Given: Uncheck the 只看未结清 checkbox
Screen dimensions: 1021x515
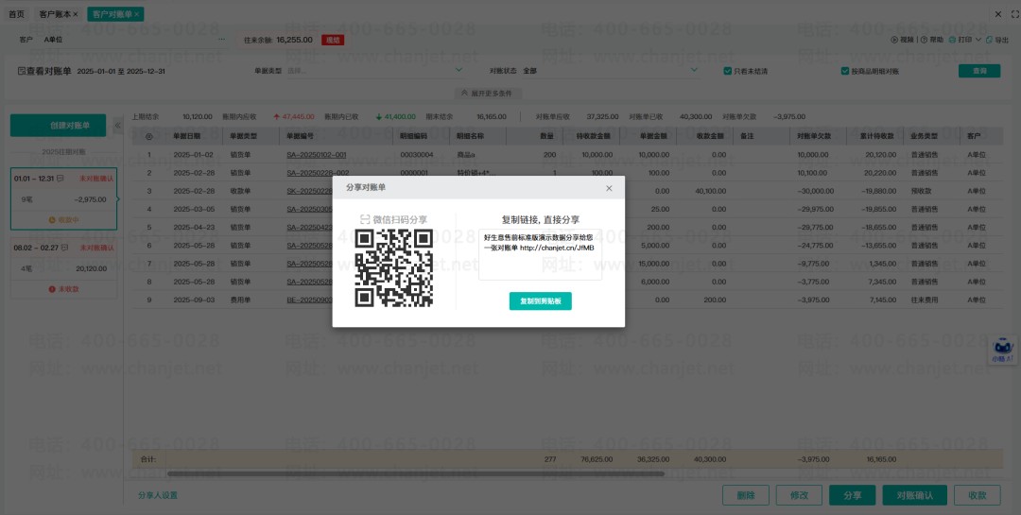Looking at the screenshot, I should coord(727,71).
